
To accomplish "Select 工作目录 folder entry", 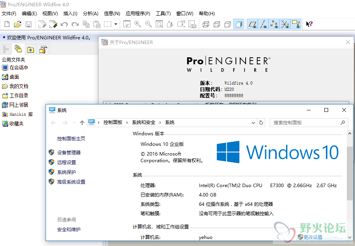I will [x=15, y=96].
